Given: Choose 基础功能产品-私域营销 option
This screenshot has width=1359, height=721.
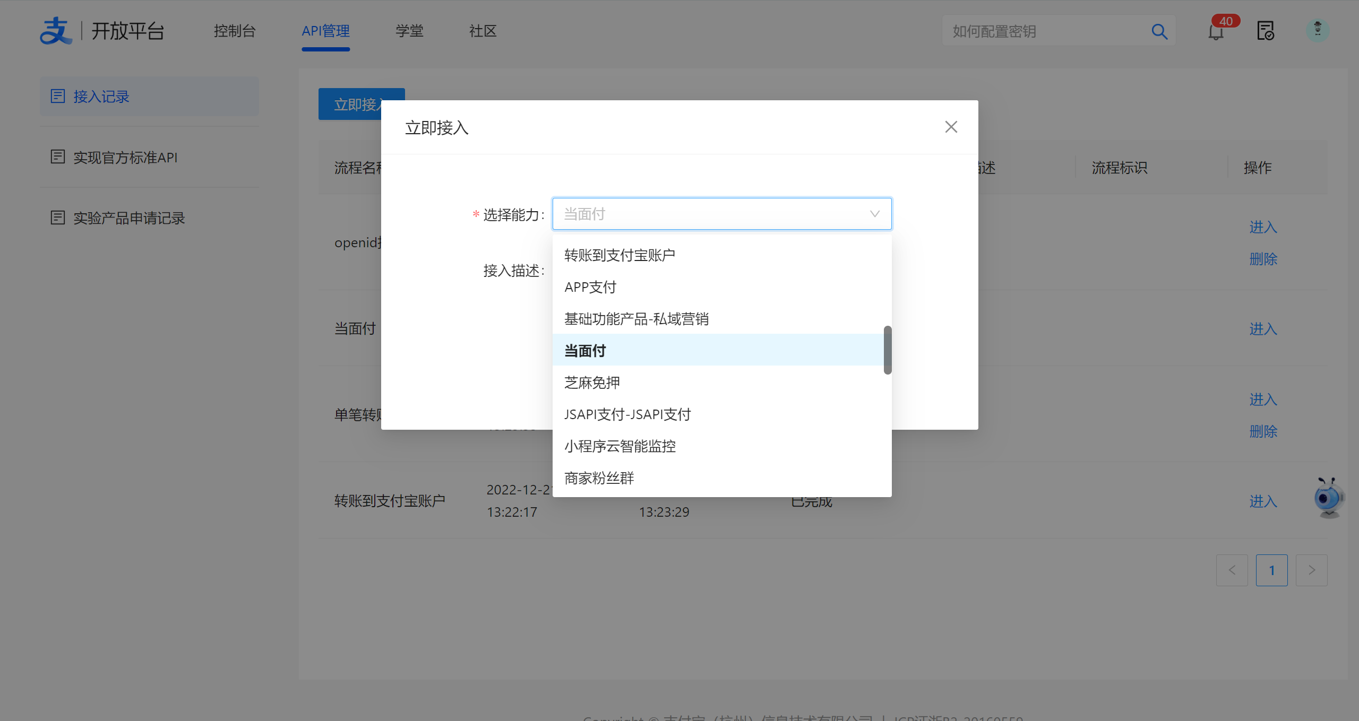Looking at the screenshot, I should point(722,319).
